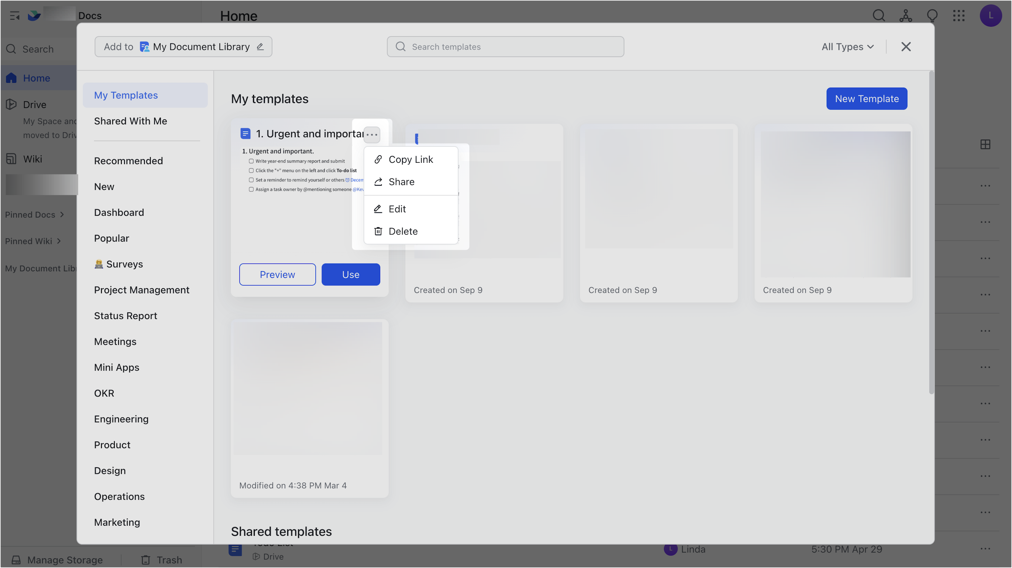The width and height of the screenshot is (1012, 568).
Task: Choose Copy Link from the context menu
Action: coord(411,159)
